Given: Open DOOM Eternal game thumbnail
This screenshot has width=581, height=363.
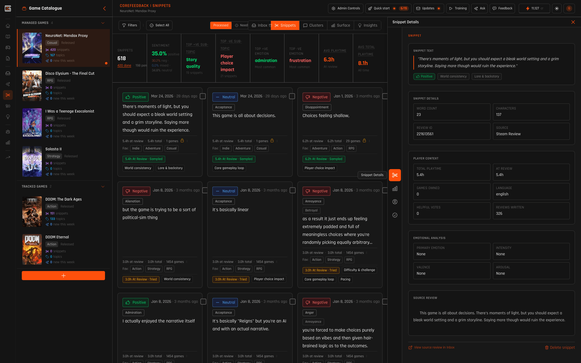Looking at the screenshot, I should 32,250.
